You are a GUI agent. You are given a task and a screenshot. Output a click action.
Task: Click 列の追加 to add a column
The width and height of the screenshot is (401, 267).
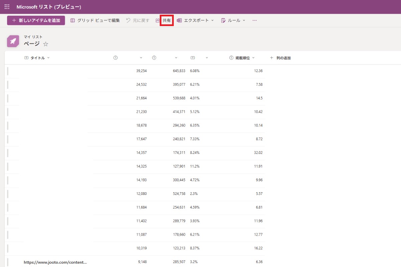280,58
